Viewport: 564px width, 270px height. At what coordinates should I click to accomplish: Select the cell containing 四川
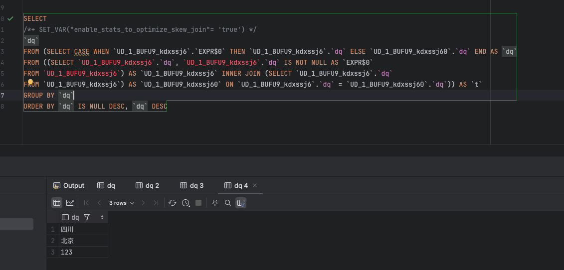[83, 229]
